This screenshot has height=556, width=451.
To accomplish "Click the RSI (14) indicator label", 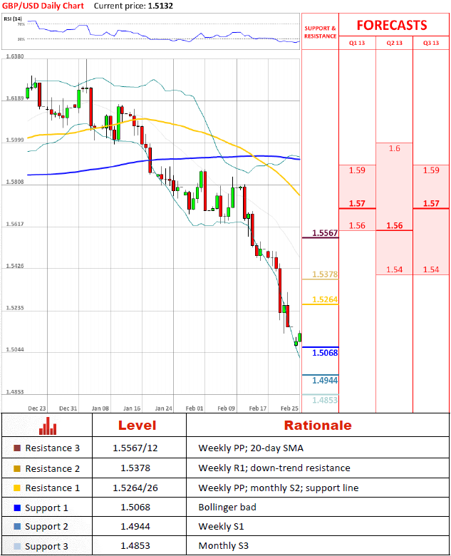I will coord(13,19).
